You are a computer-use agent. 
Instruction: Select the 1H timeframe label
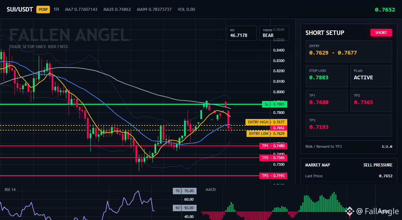pos(56,9)
